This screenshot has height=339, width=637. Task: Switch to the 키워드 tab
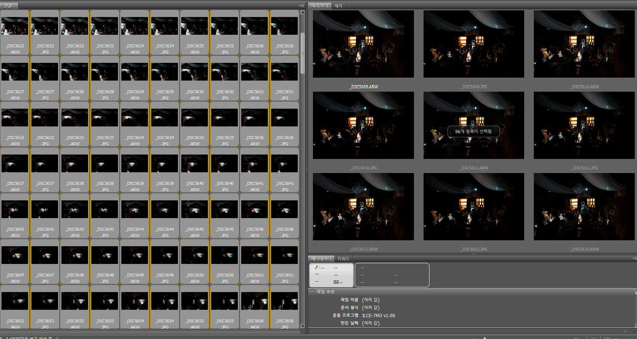343,259
